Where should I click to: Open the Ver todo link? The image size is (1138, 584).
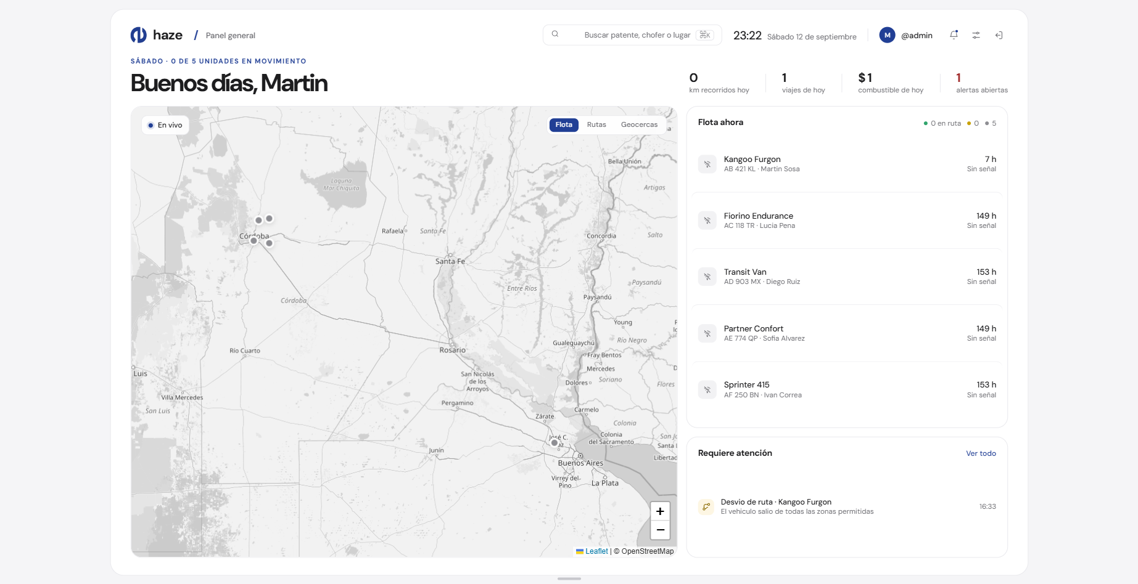981,453
